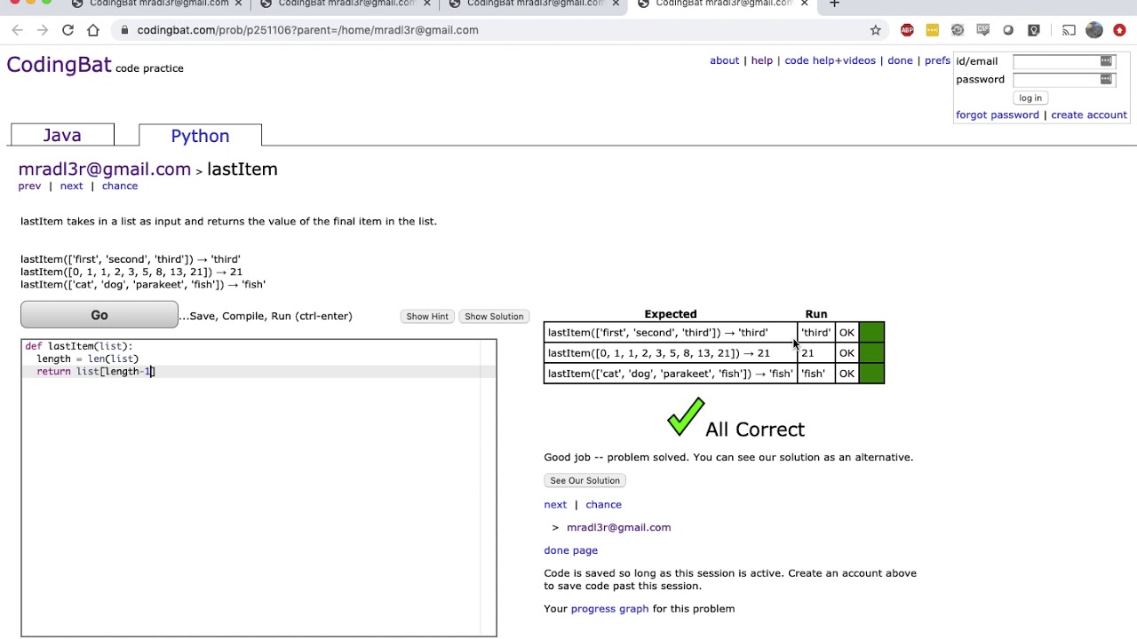
Task: Click the password autofill icon in password field
Action: point(1106,79)
